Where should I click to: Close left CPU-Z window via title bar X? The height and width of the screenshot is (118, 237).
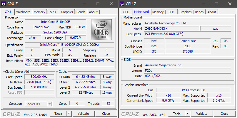pyautogui.click(x=111, y=4)
